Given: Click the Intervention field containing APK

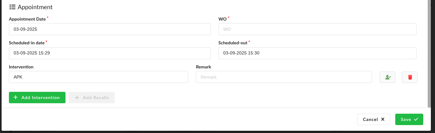Looking at the screenshot, I should 99,77.
